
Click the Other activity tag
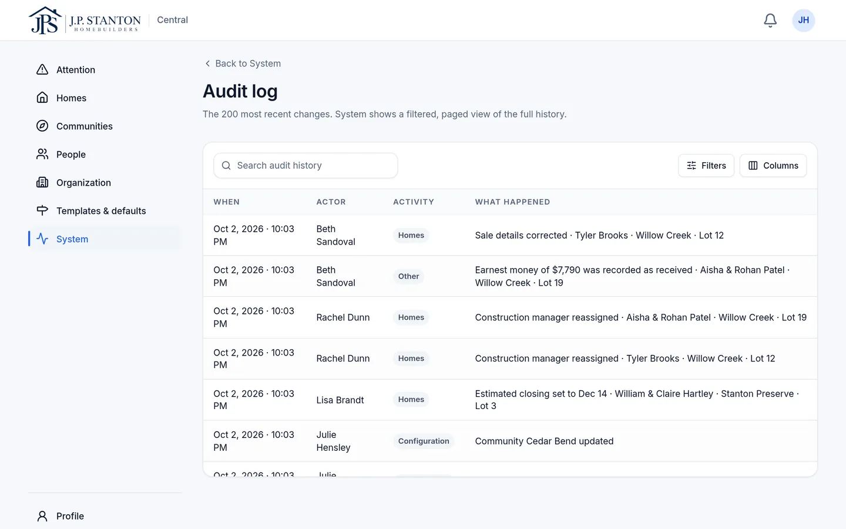click(x=409, y=276)
